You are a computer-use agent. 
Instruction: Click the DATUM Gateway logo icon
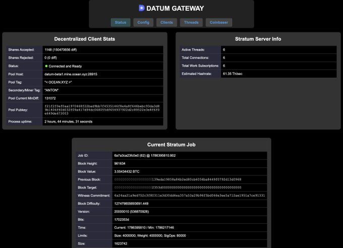click(142, 8)
